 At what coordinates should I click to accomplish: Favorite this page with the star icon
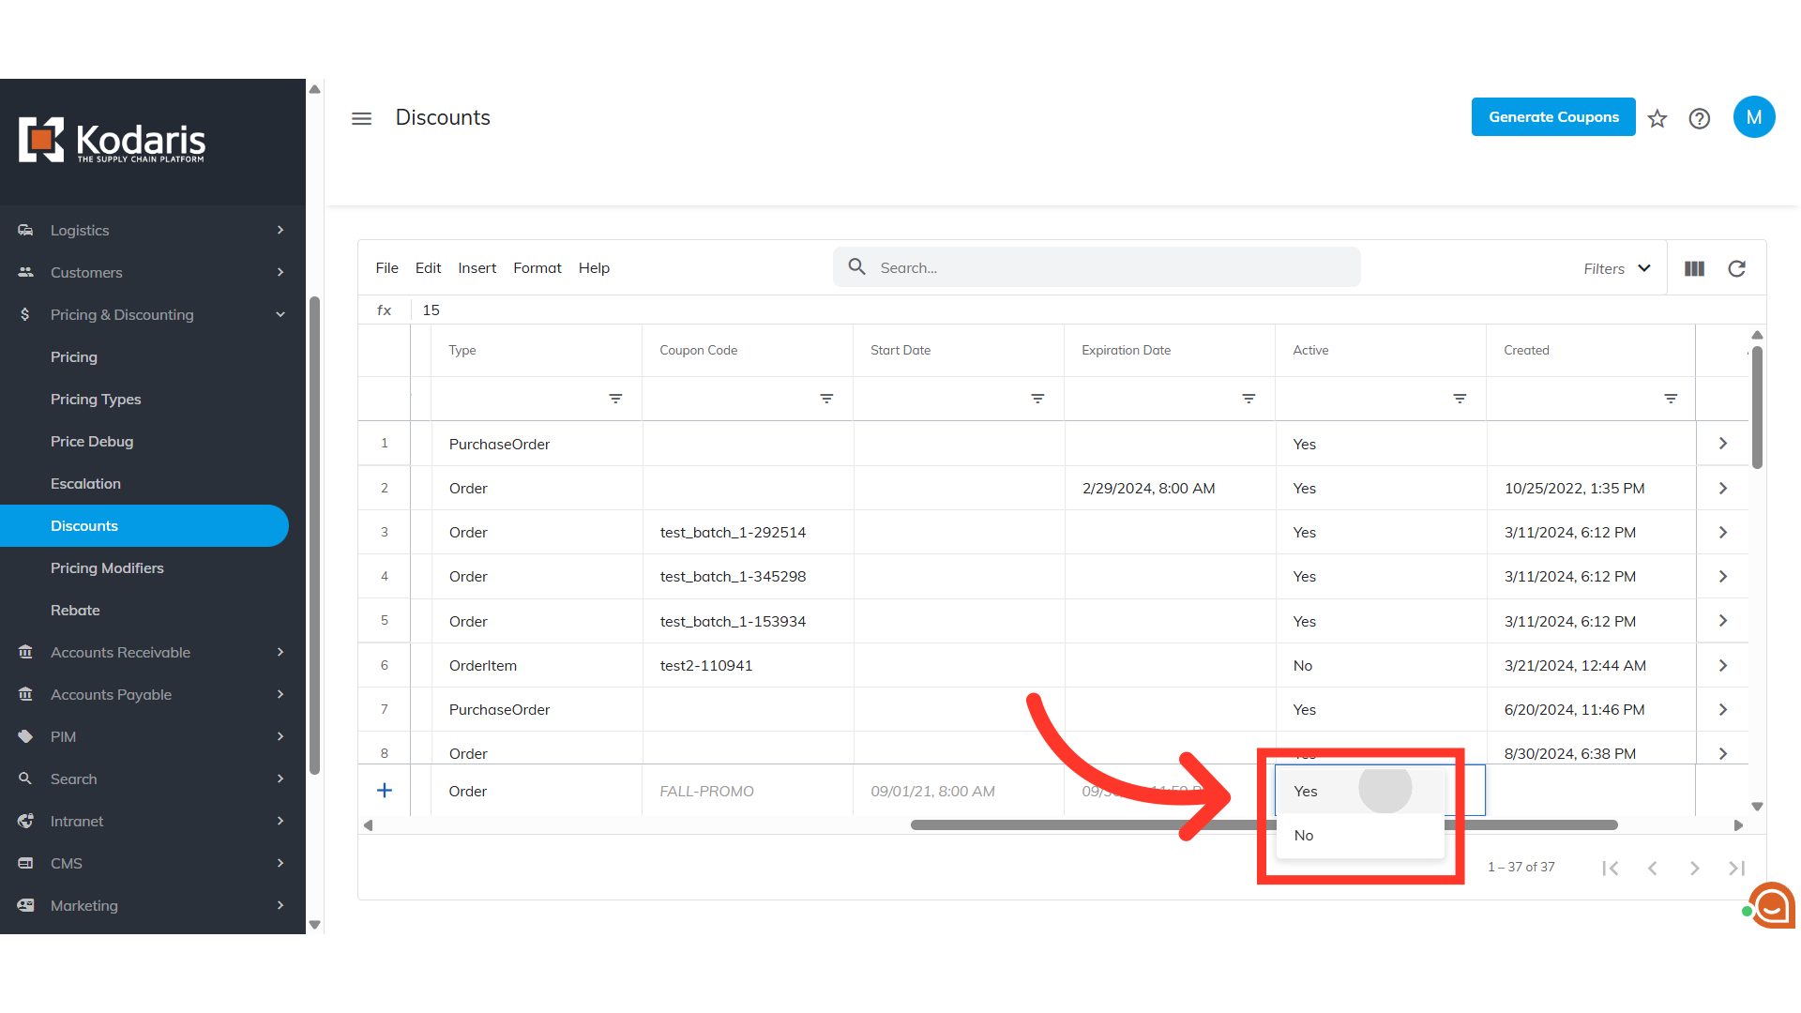(1657, 118)
